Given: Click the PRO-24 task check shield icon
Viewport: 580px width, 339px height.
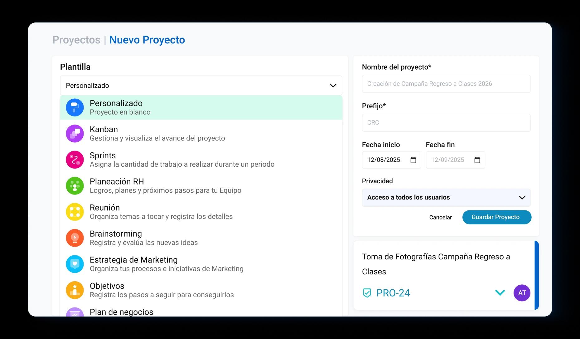Looking at the screenshot, I should pos(367,293).
